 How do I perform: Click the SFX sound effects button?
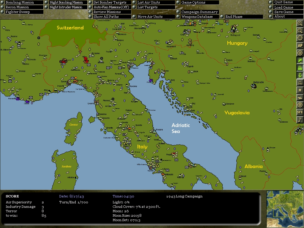tap(300, 112)
